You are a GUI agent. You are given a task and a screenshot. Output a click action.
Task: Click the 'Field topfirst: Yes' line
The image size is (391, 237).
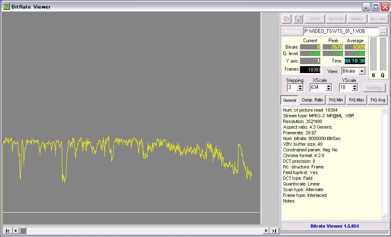pyautogui.click(x=300, y=172)
